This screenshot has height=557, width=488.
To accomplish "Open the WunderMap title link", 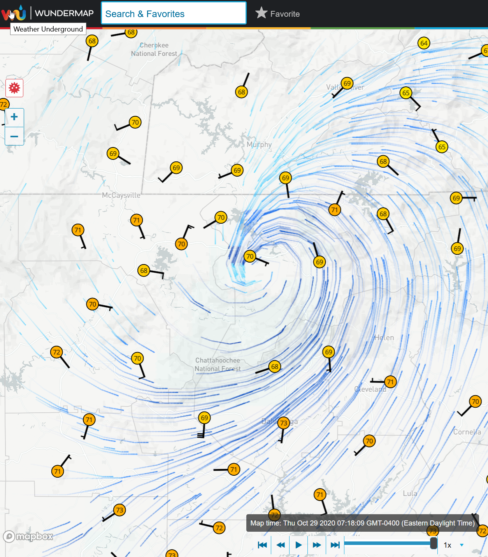I will (x=64, y=13).
